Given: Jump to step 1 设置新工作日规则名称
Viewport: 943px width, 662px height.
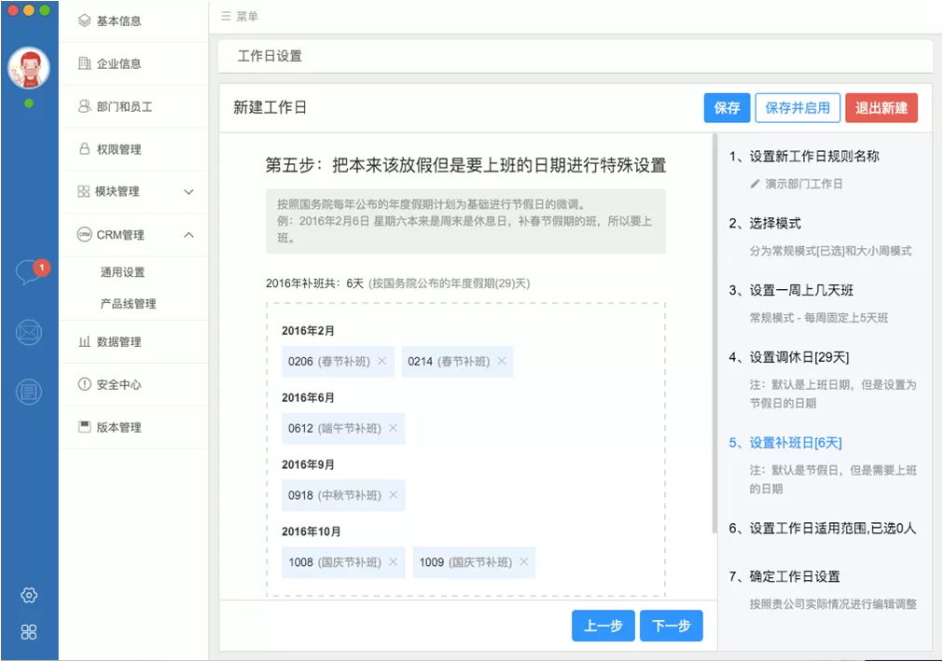Looking at the screenshot, I should coord(804,157).
